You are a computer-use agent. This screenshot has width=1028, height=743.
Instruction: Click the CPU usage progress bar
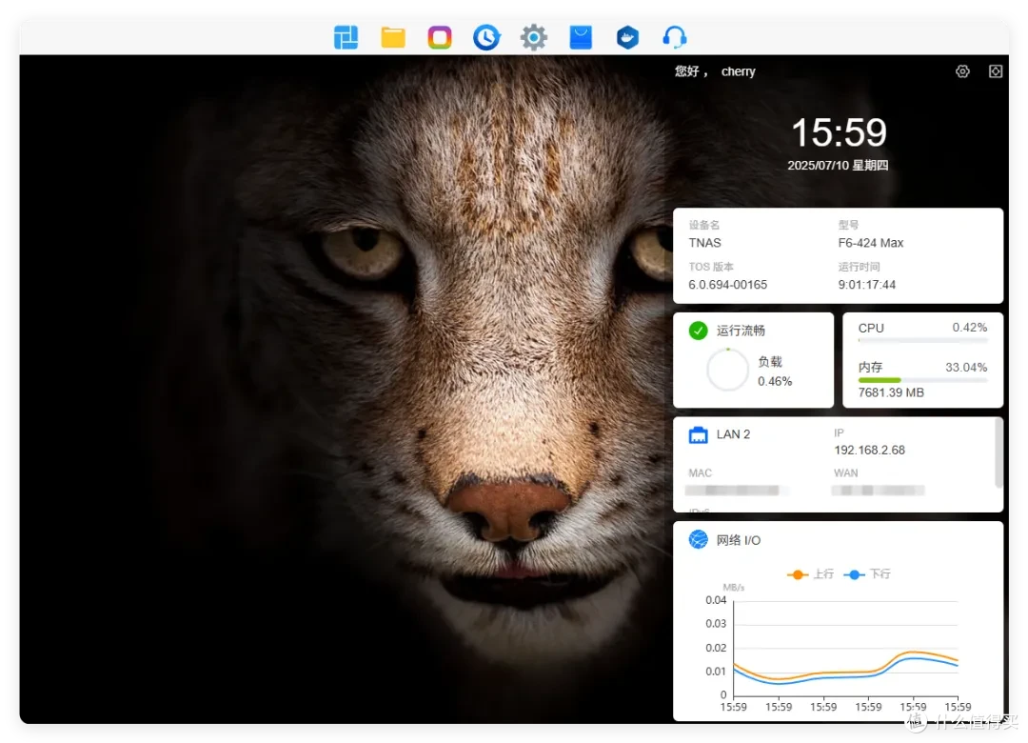pos(922,341)
